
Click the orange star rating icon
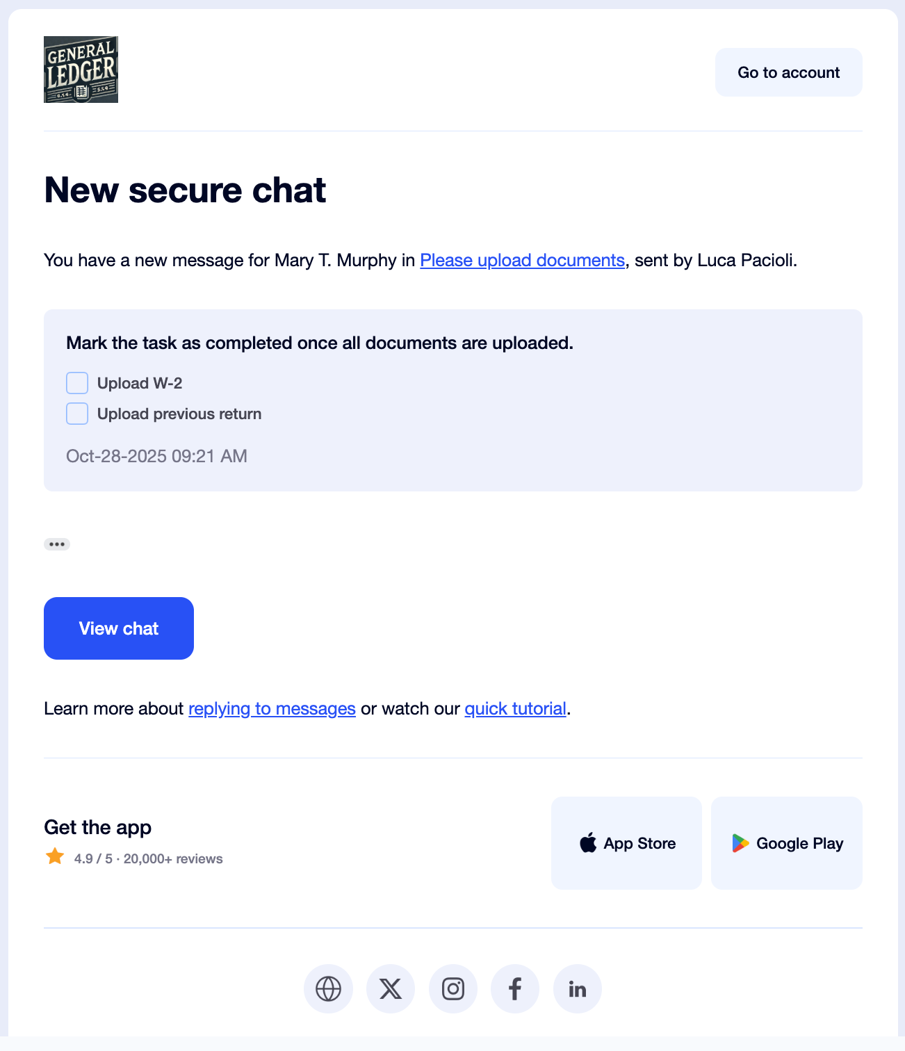(55, 856)
